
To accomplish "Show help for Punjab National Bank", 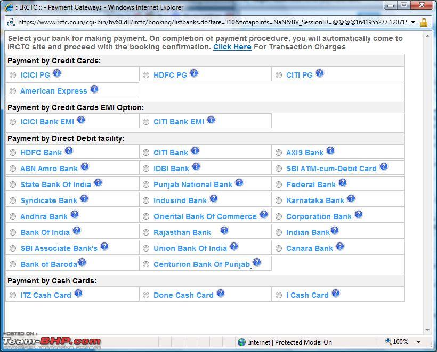I will pyautogui.click(x=239, y=183).
